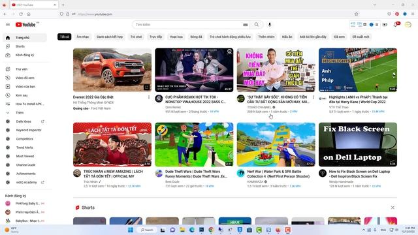418x235 pixels.
Task: Click the YouTube logo
Action: click(x=25, y=25)
